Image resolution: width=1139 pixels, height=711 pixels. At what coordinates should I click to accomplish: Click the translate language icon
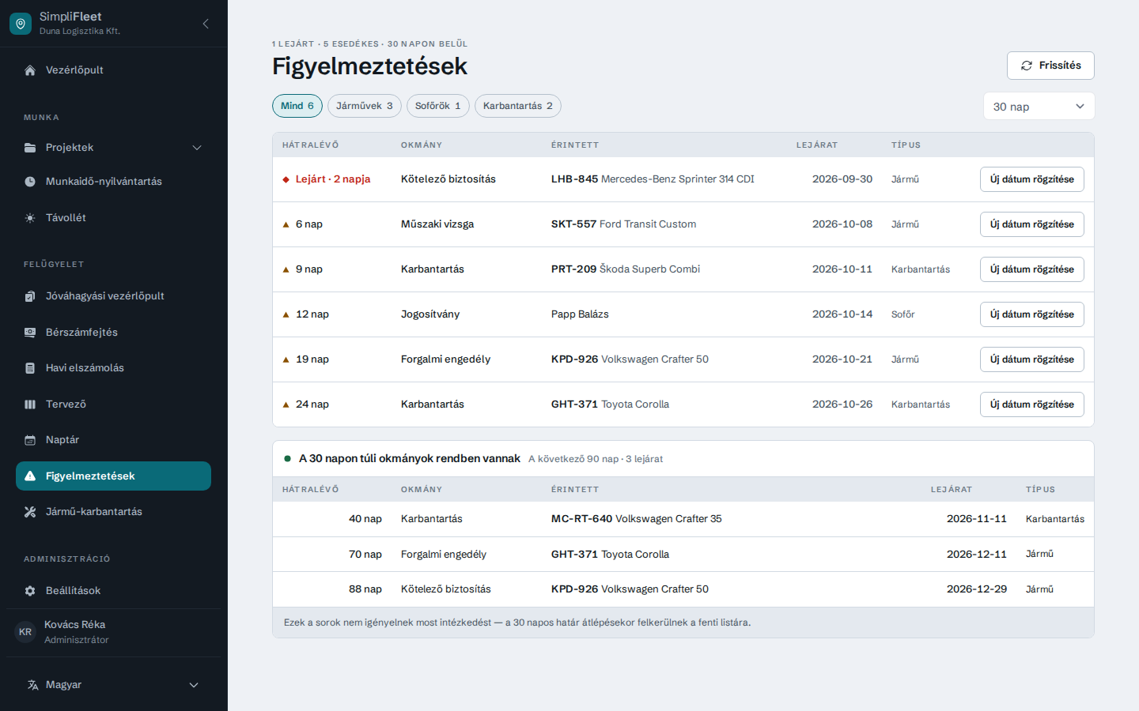[x=32, y=685]
